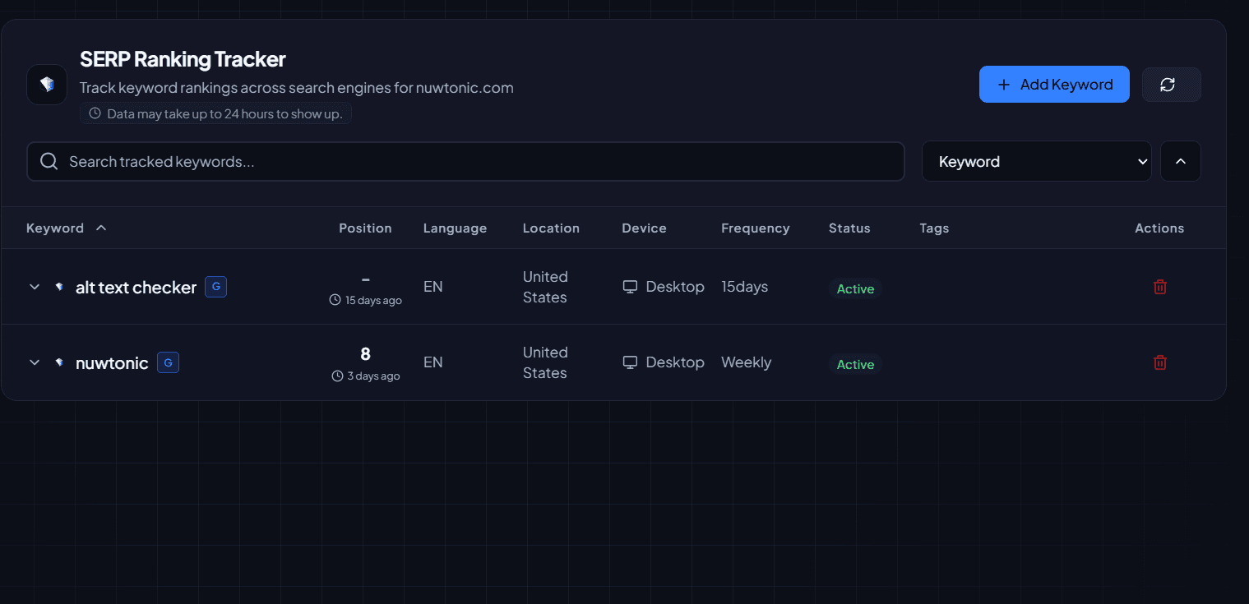Expand the 'alt text checker' row details
Image resolution: width=1249 pixels, height=604 pixels.
[35, 287]
